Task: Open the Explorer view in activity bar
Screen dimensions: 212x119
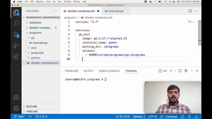Action: tap(16, 13)
